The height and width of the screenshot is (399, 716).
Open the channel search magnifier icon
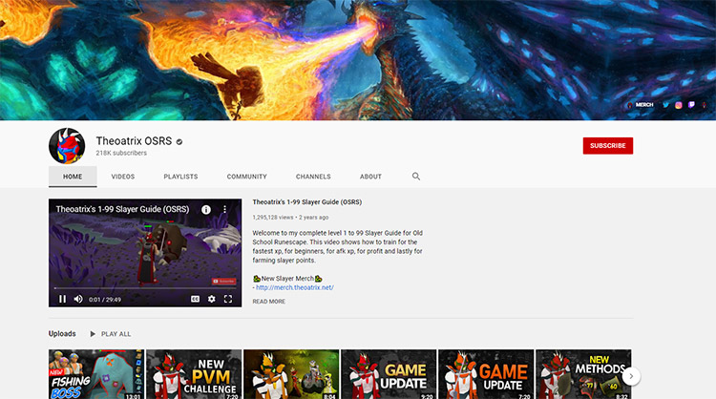click(416, 177)
